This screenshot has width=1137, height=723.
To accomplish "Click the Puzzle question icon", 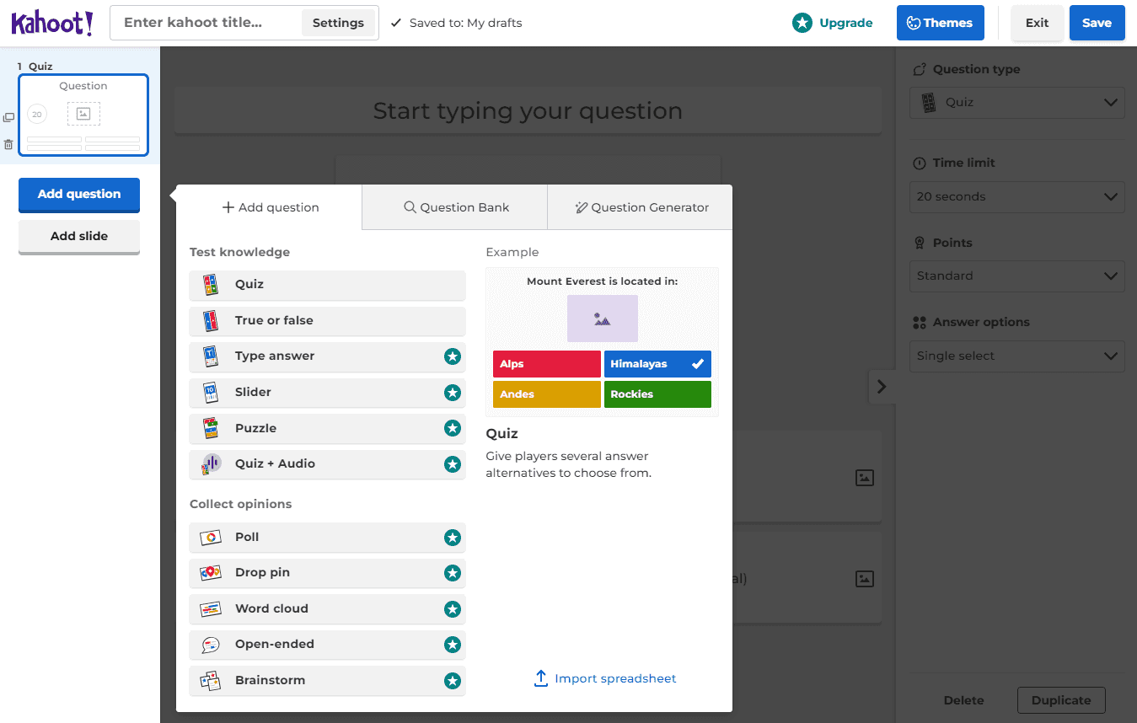I will click(x=211, y=428).
